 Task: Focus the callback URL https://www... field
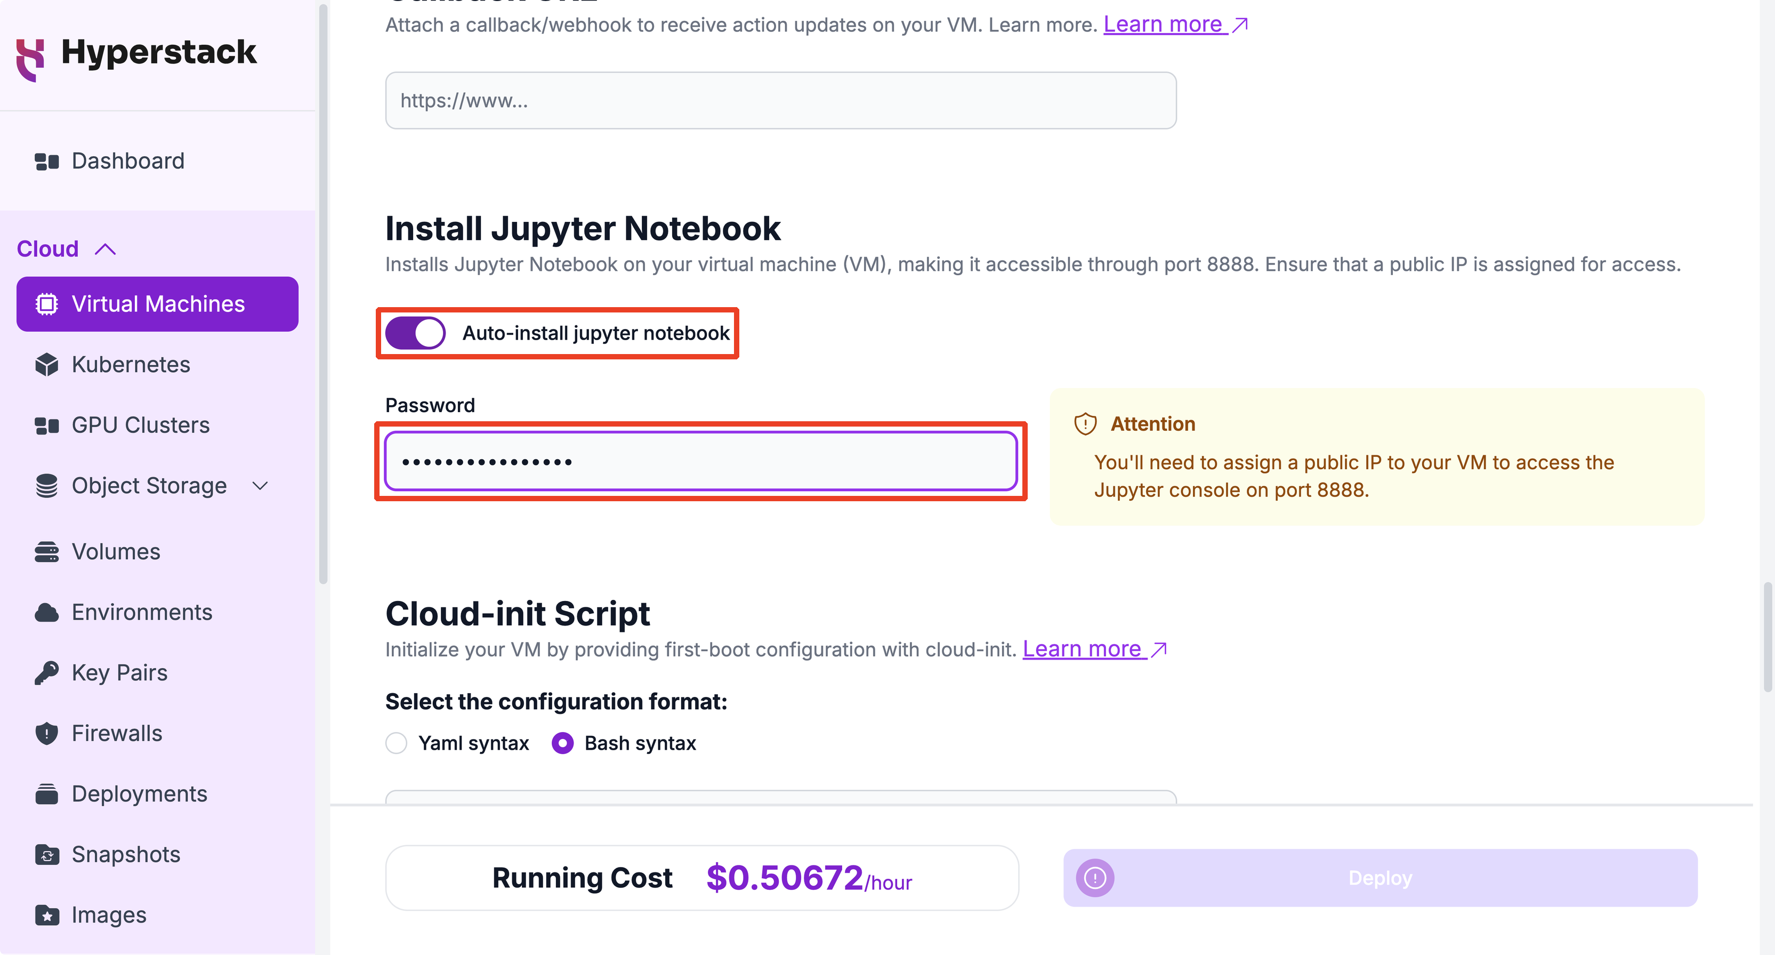point(781,101)
